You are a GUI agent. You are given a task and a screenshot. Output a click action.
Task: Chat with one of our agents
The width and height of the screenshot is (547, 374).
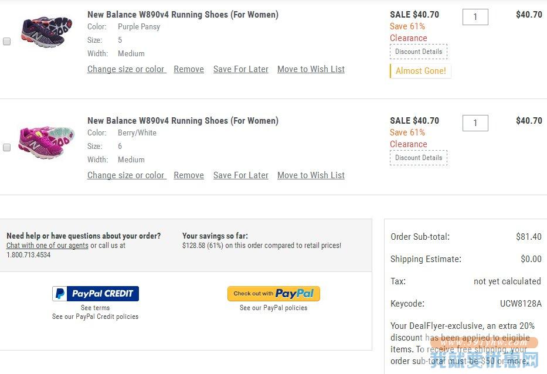[x=47, y=245]
